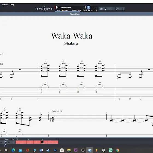Click the rest symbol in bar 3

coord(149,70)
